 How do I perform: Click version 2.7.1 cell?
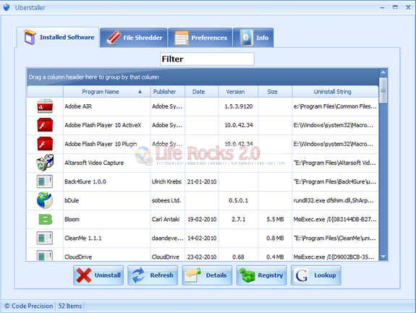coord(238,219)
